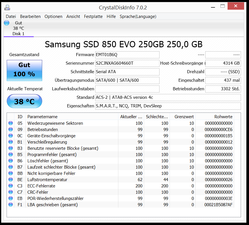Click status orb for Betriebsstunden attribute row

click(x=11, y=129)
